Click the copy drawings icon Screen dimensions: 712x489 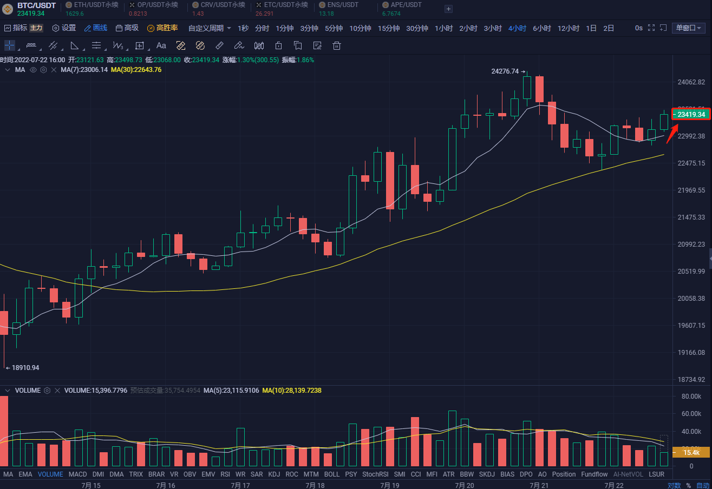coord(298,45)
